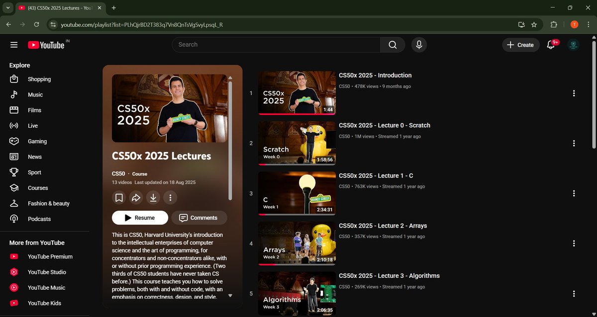
Task: Play Lecture 2 Arrays thumbnail
Action: click(x=297, y=243)
